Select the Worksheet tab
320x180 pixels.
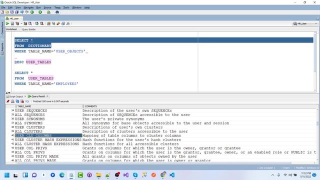[x=11, y=29]
